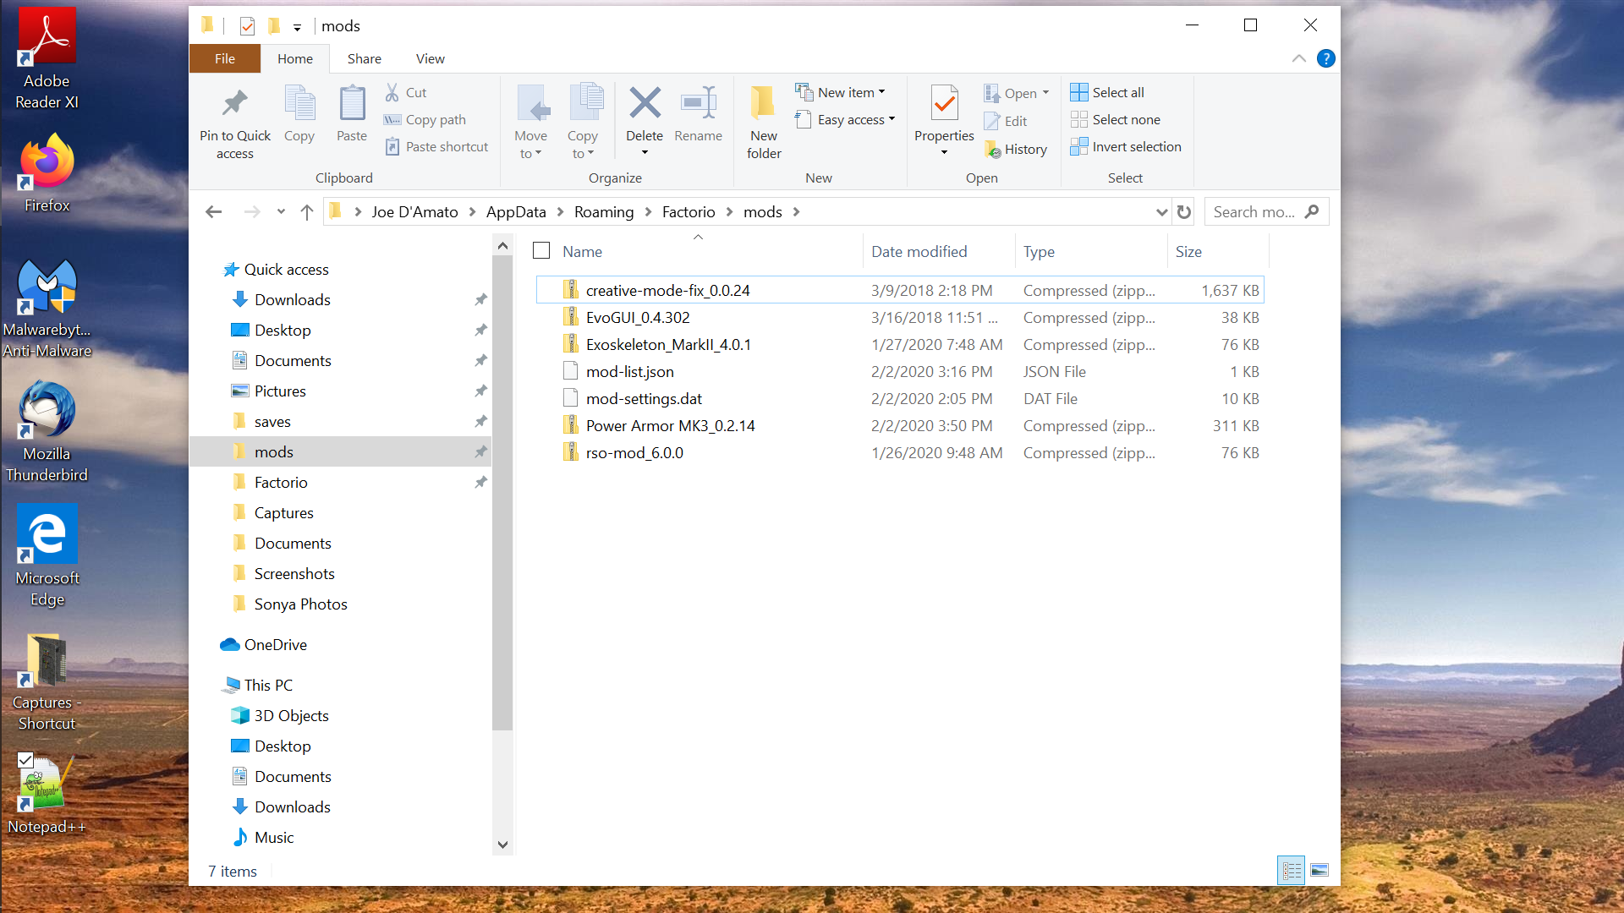Click Roaming in the breadcrumb path
The image size is (1624, 913).
point(604,211)
